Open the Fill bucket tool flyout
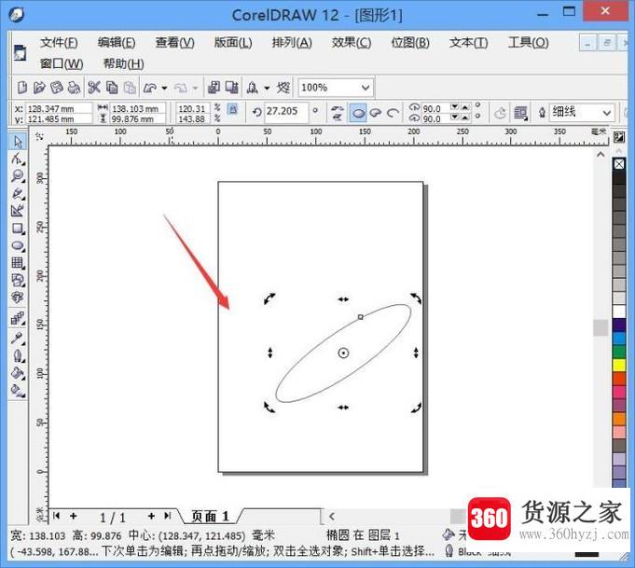 tap(18, 373)
